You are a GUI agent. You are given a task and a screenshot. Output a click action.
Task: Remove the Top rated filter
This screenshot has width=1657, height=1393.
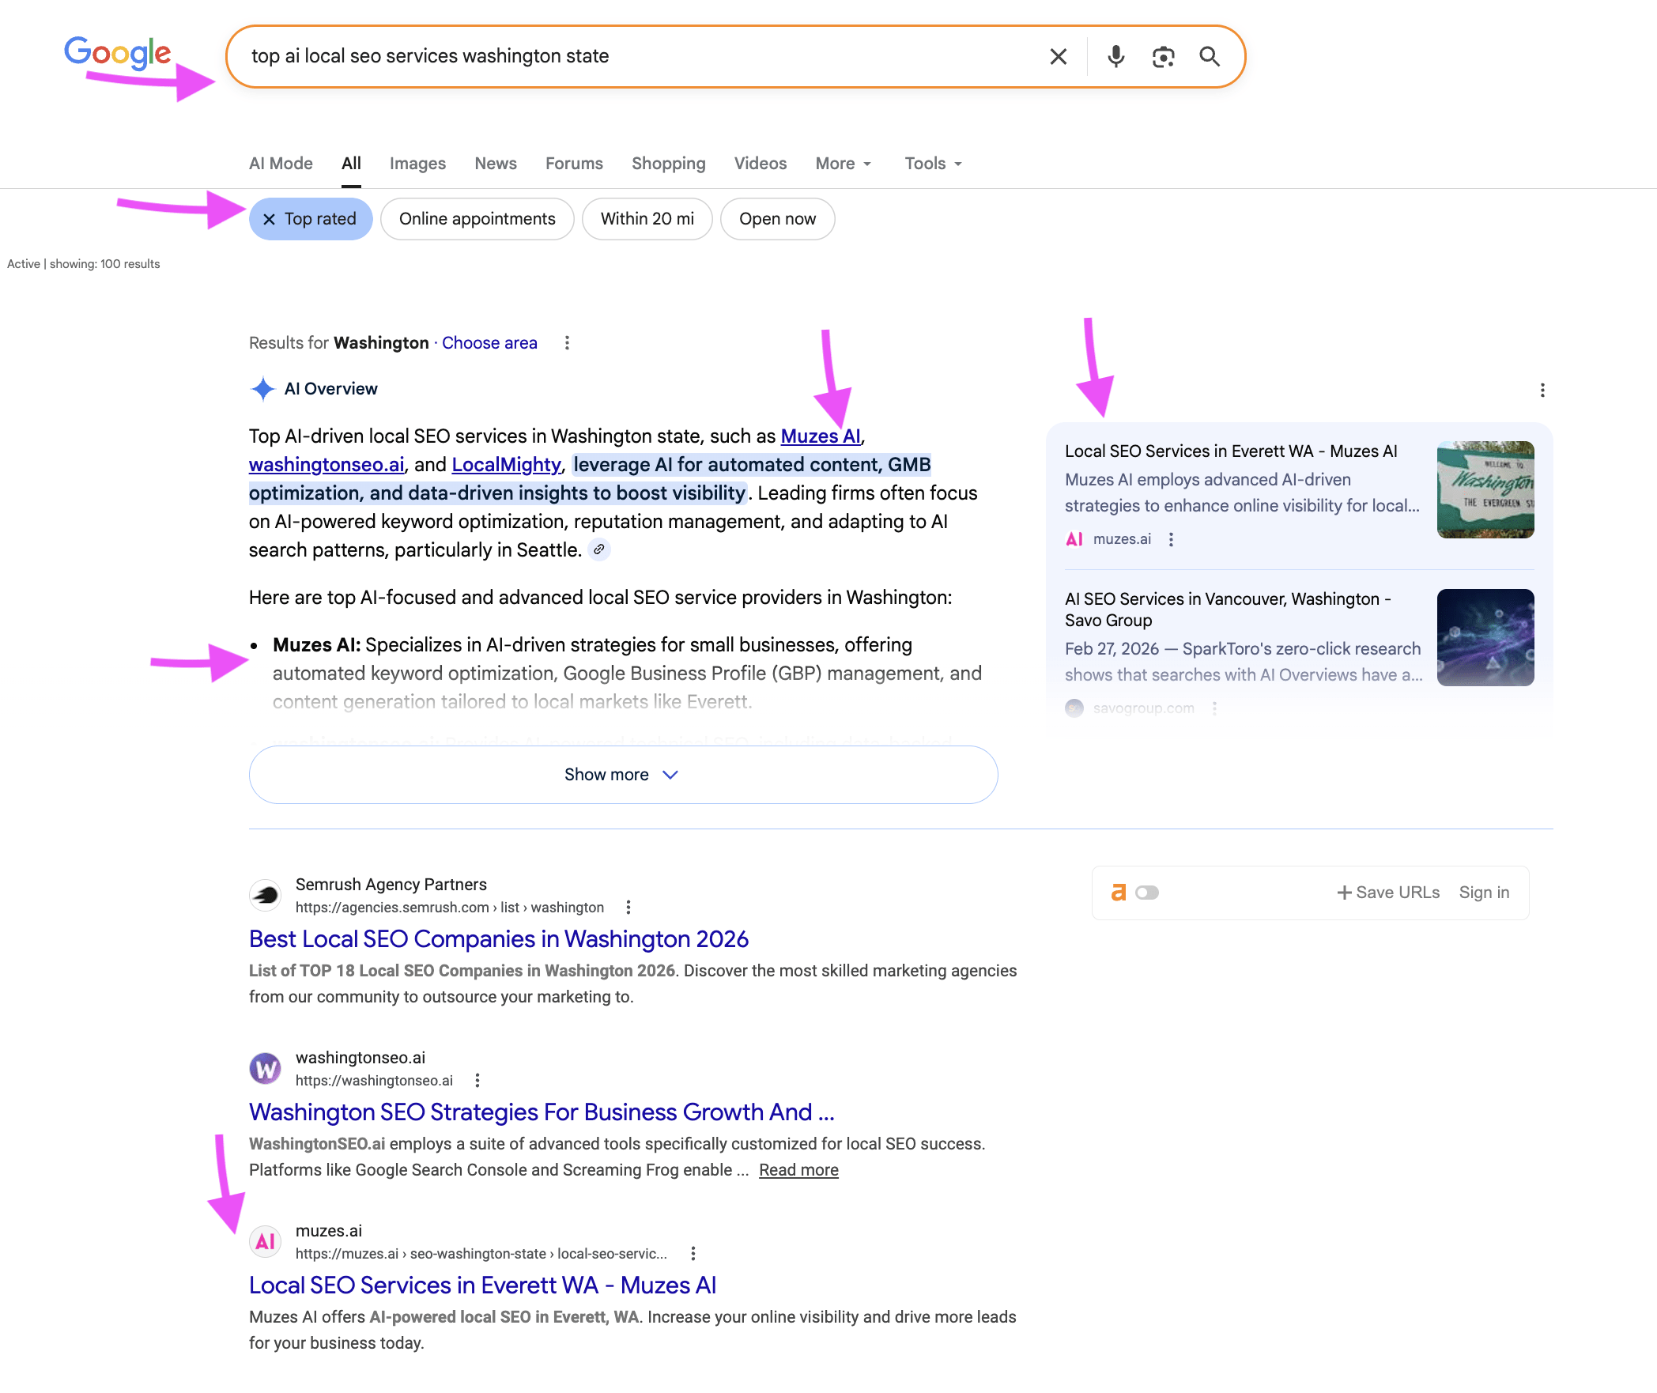(269, 219)
